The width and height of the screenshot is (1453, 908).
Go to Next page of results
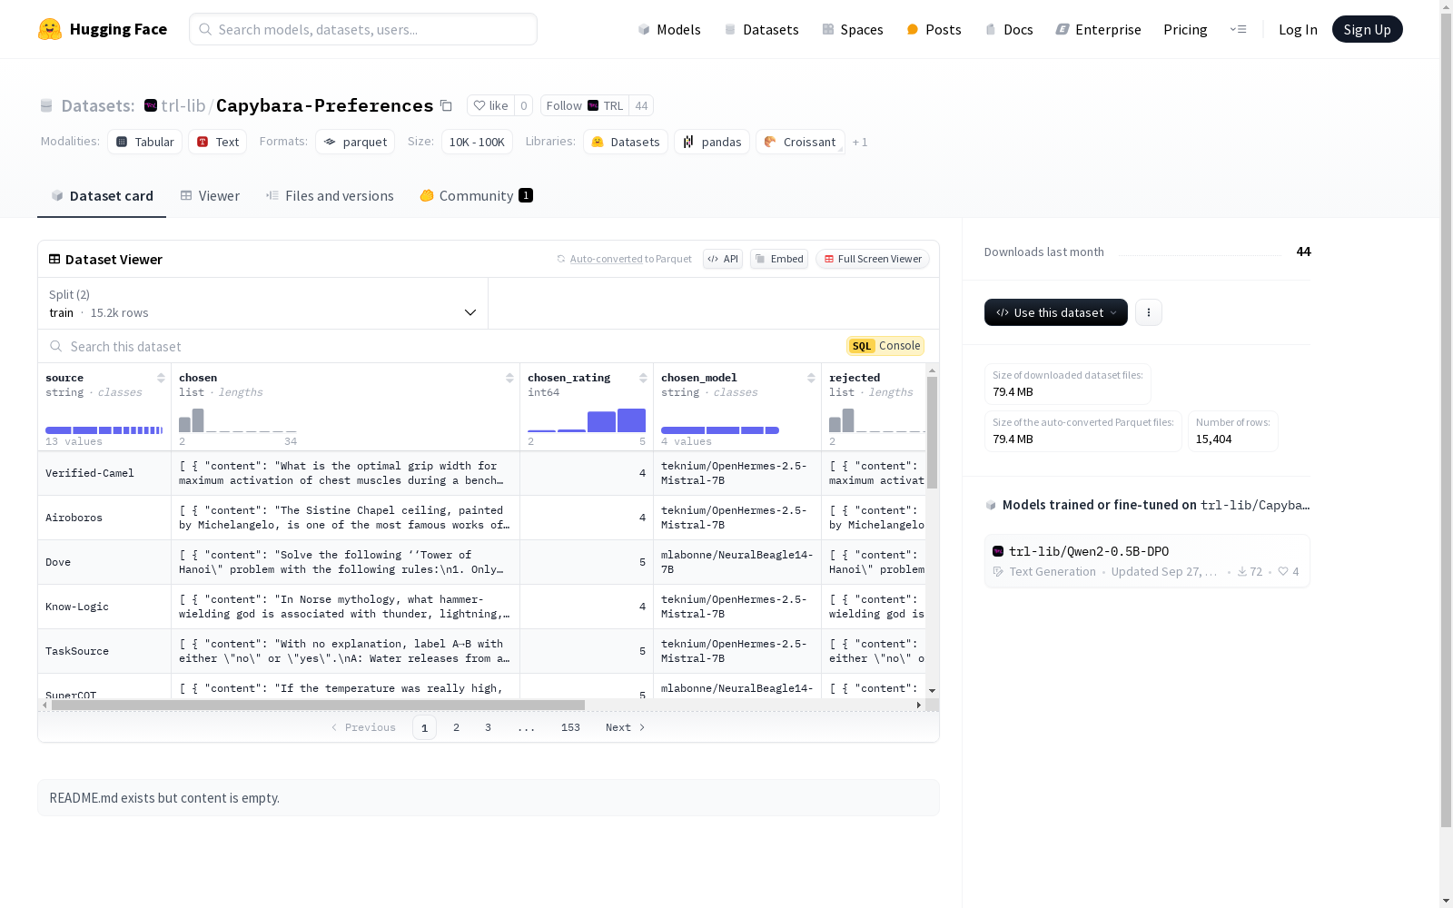625,727
